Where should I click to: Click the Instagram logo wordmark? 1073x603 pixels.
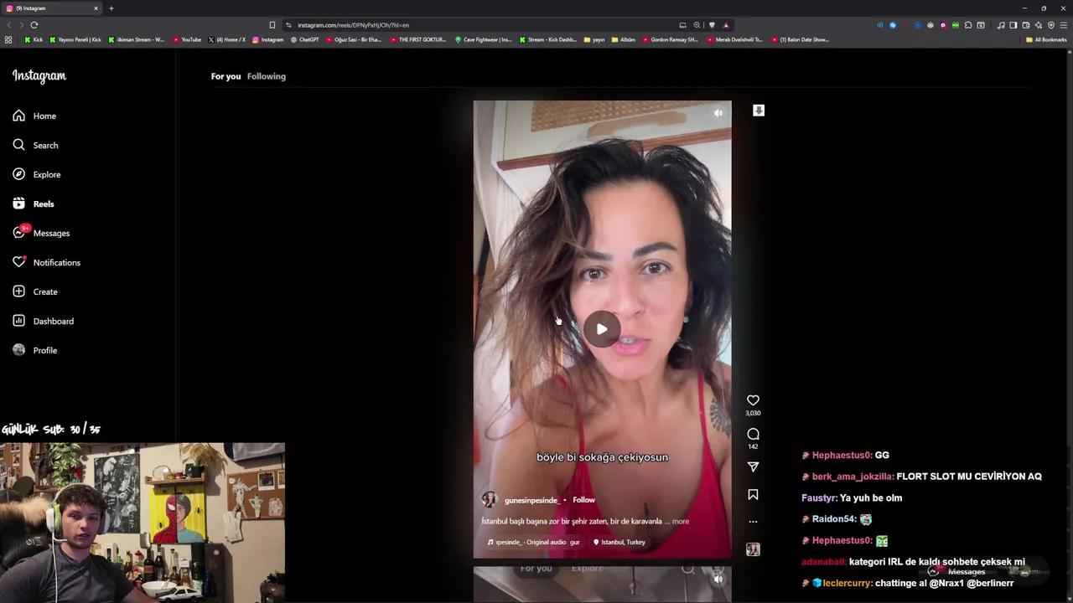39,76
